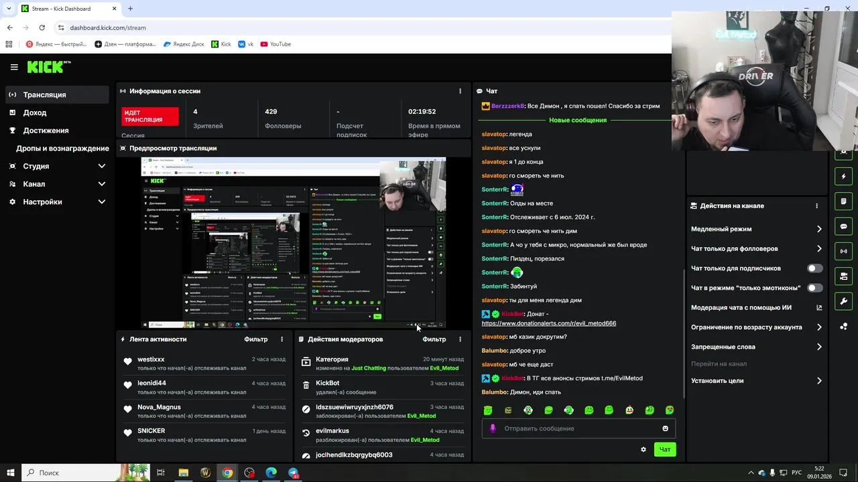Image resolution: width=858 pixels, height=482 pixels.
Task: Open Ограничение по возрасту аккаунта options
Action: tap(756, 327)
